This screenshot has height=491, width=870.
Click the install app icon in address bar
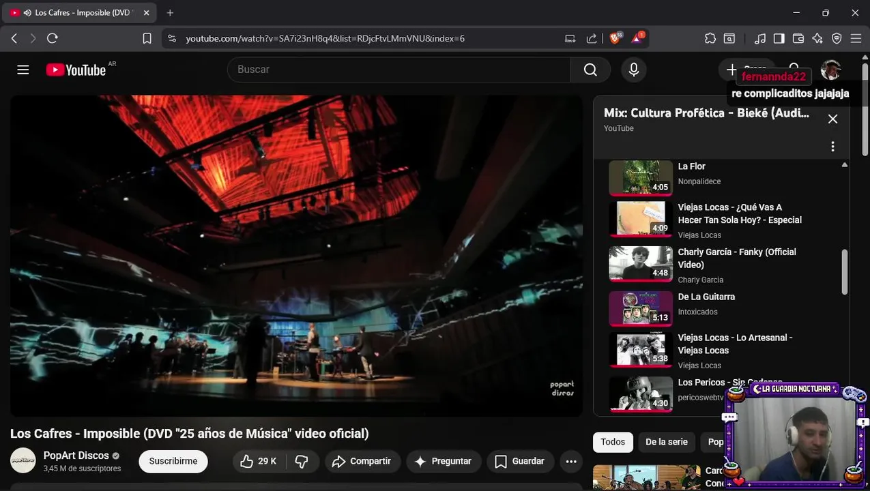[570, 38]
